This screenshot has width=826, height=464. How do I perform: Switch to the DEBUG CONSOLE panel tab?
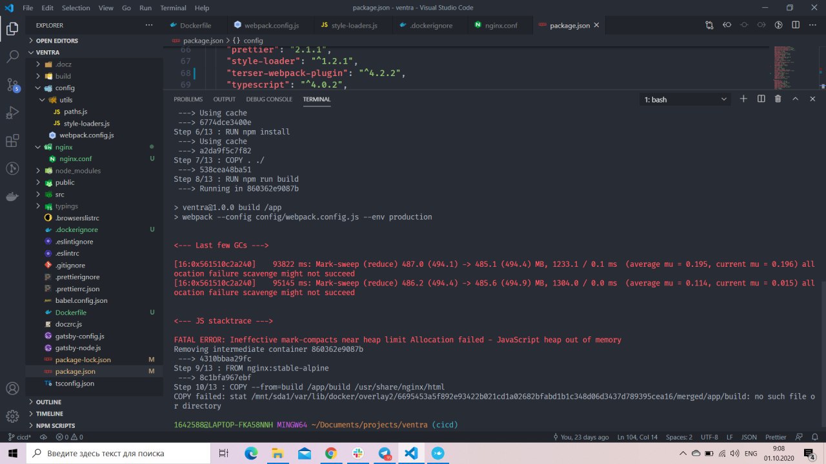[269, 99]
